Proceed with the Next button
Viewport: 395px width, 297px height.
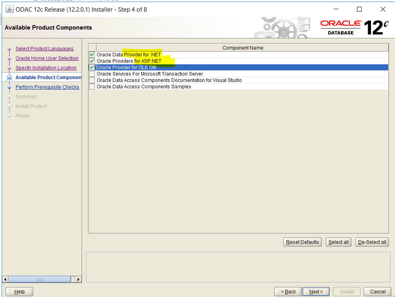coord(316,292)
